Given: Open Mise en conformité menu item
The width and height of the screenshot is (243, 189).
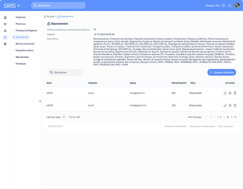Looking at the screenshot, I should [x=25, y=44].
